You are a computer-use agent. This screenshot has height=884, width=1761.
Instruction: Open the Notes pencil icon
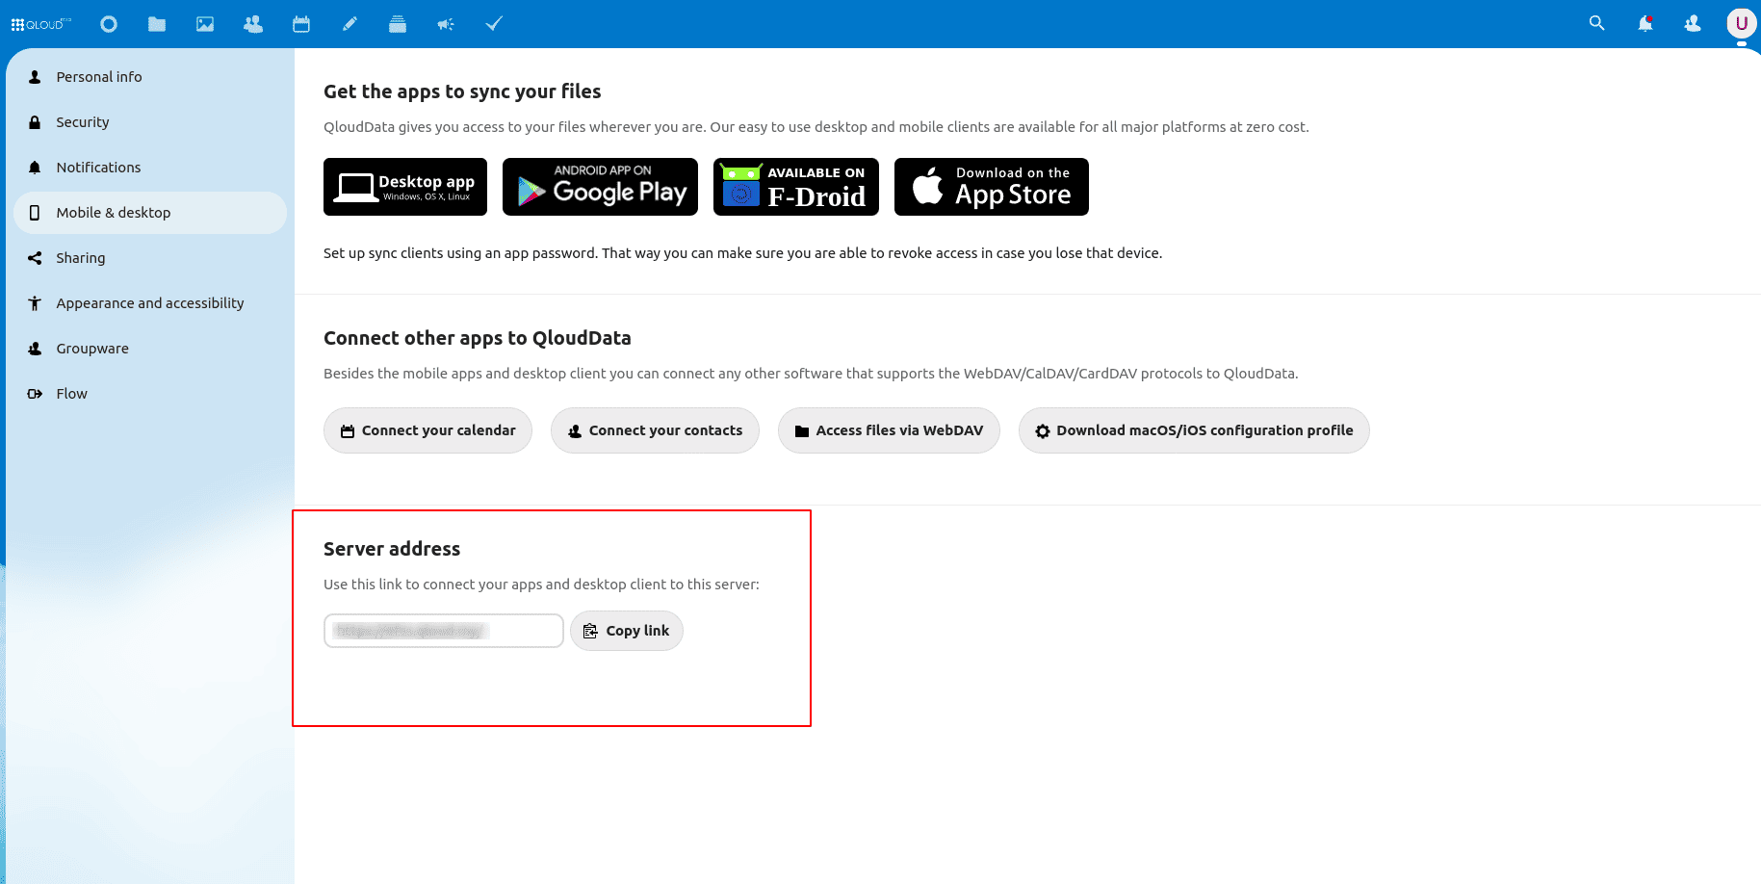(350, 24)
